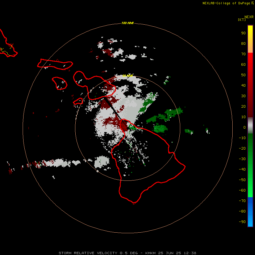The width and height of the screenshot is (255, 255).
Task: Click the 40 label on the velocity scale
Action: (243, 85)
